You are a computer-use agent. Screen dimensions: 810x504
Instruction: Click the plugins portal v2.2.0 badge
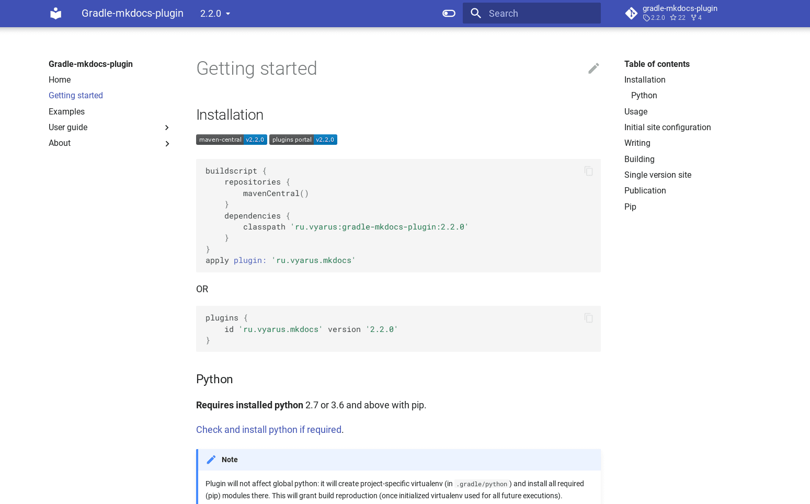click(303, 140)
